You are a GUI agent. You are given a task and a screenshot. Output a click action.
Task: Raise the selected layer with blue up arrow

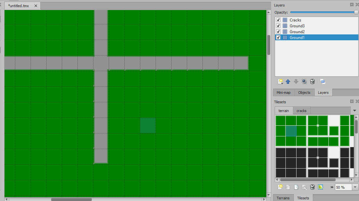(288, 82)
